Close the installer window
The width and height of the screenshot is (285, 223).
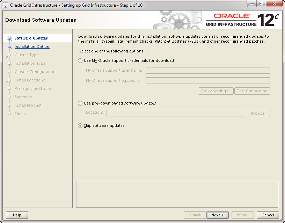click(273, 4)
